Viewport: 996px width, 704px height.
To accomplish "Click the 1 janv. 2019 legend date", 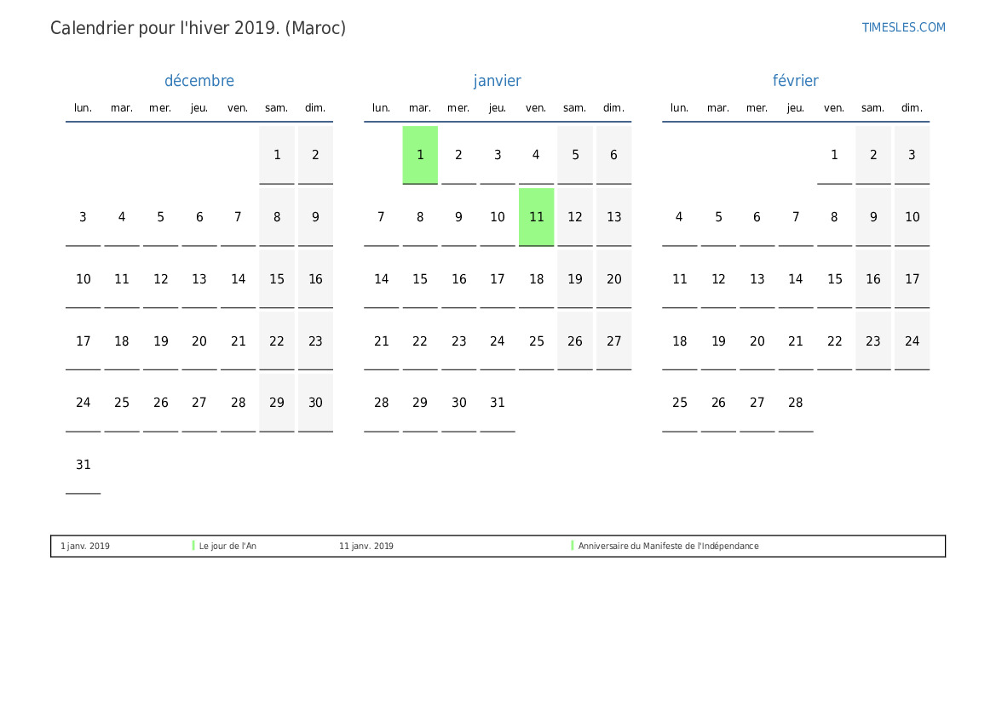I will (x=85, y=547).
